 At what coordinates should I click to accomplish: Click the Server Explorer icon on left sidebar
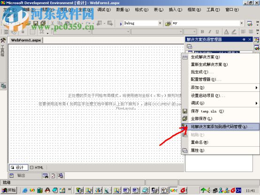coord(3,86)
